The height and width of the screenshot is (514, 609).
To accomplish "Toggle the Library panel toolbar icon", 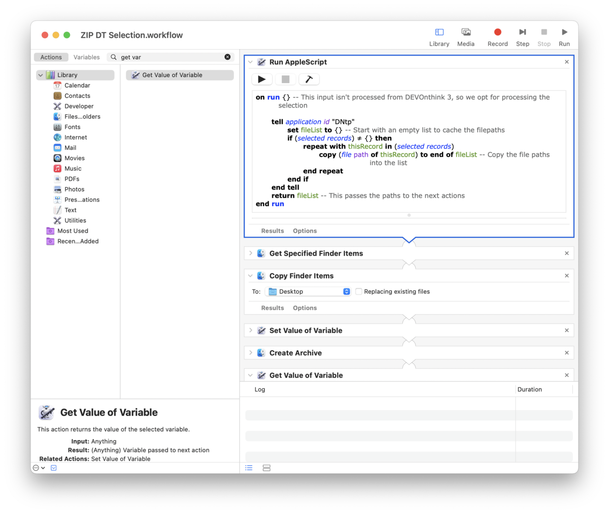I will [x=439, y=32].
